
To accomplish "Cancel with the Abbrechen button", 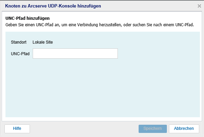I will pos(184,129).
